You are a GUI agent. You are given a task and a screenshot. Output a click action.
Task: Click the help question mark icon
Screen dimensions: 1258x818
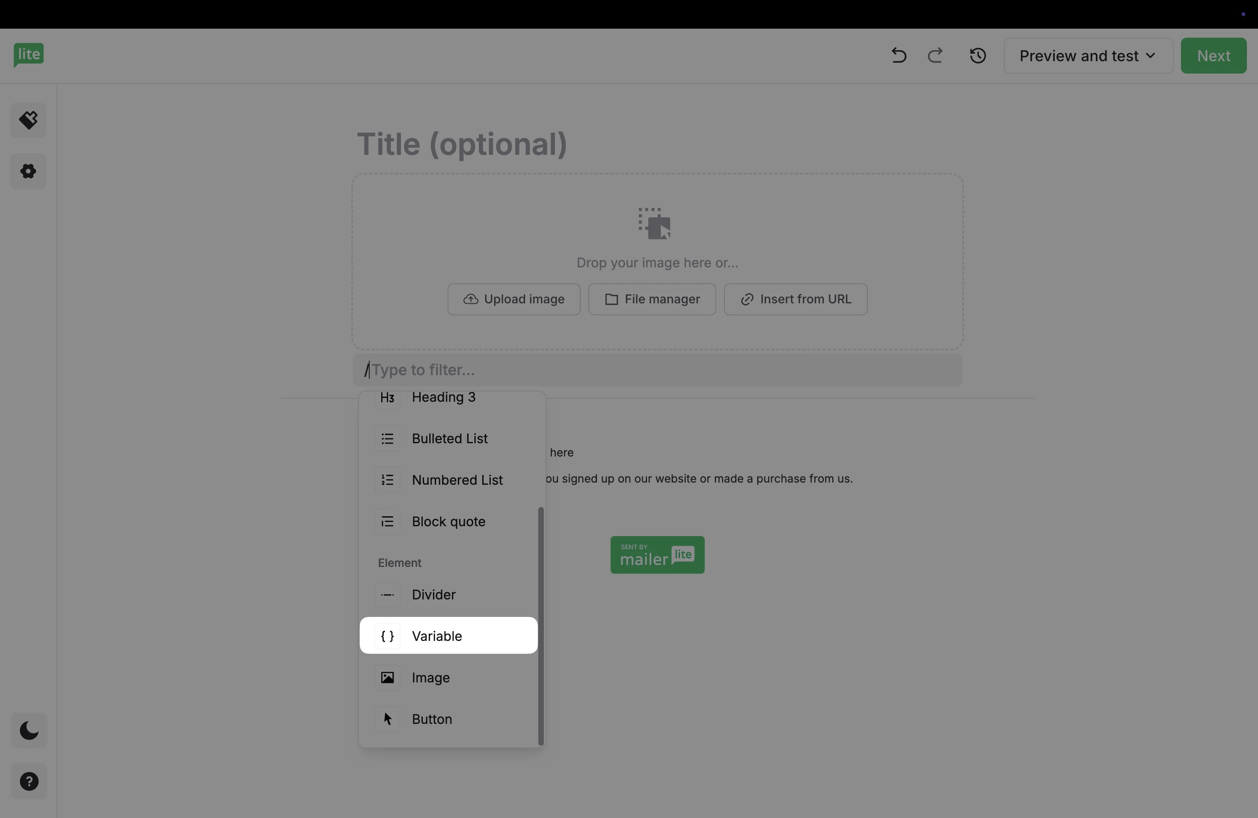point(29,781)
